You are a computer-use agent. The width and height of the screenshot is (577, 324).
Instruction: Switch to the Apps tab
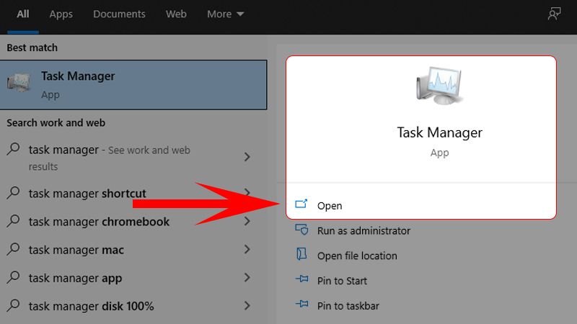pos(61,14)
